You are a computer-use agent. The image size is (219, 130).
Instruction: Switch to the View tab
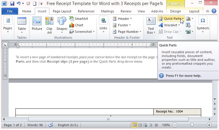141,11
